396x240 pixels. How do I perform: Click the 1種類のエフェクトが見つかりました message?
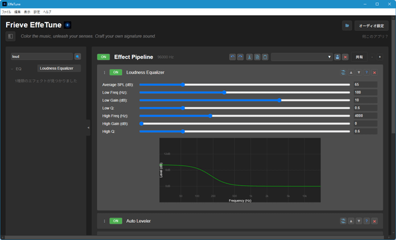coord(46,81)
